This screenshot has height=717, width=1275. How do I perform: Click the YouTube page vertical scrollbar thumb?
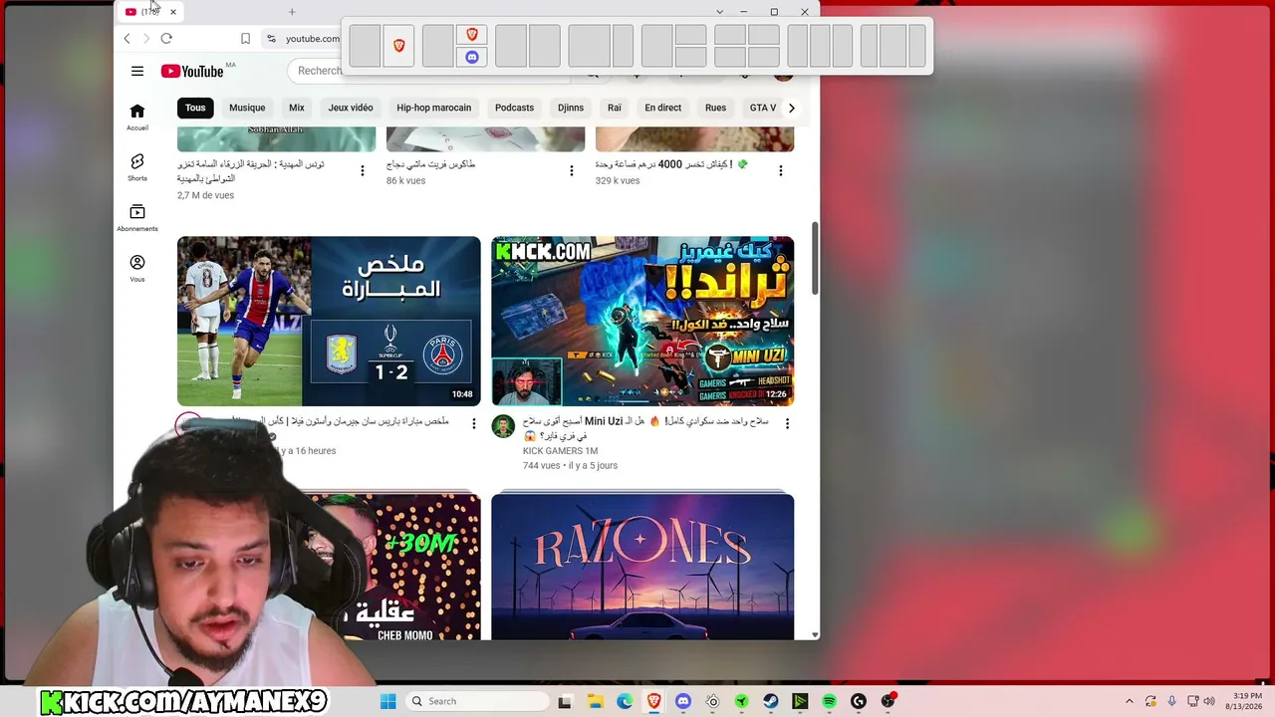[x=816, y=258]
